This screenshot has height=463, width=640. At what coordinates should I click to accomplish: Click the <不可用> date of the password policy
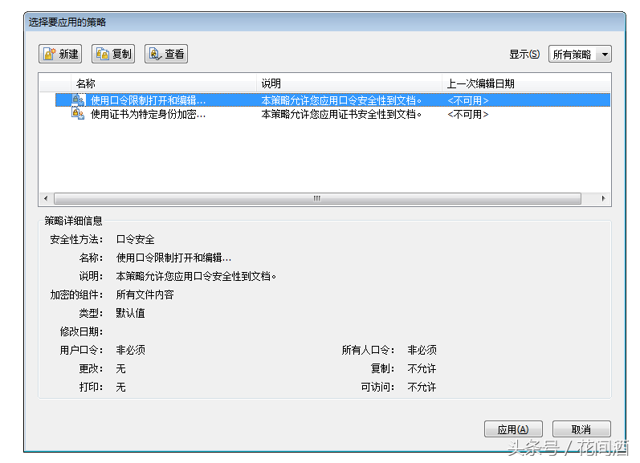coord(468,100)
